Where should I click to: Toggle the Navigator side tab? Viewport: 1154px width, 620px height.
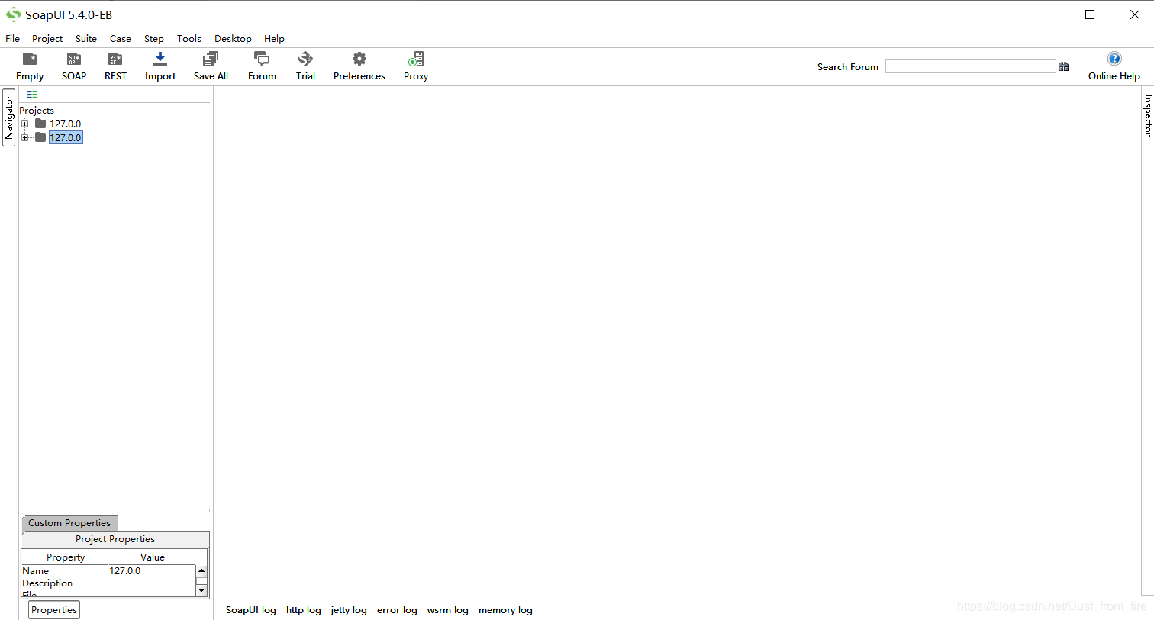tap(9, 118)
